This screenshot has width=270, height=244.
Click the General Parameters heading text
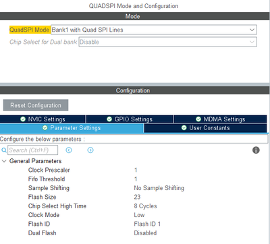35,161
